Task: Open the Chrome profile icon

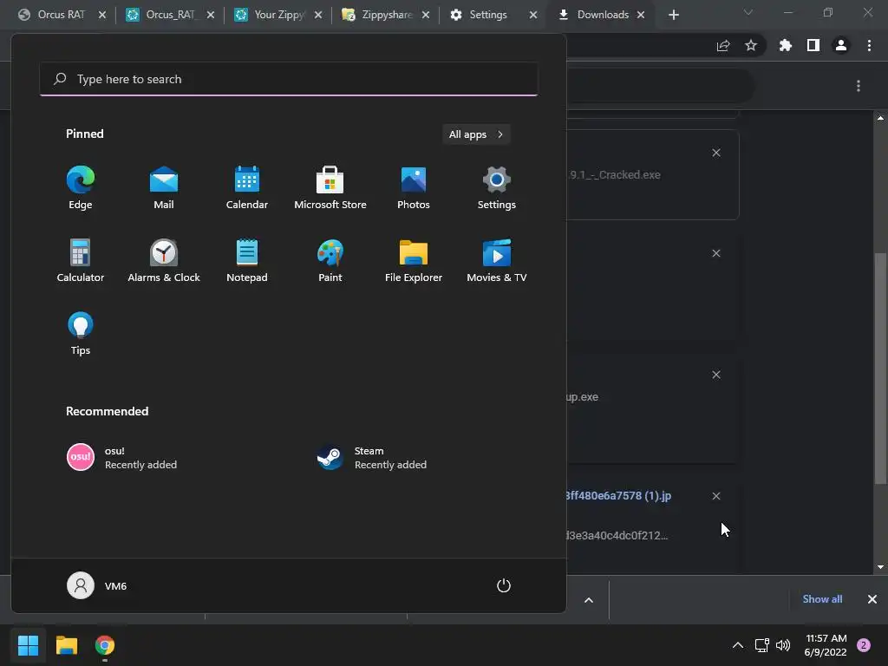Action: click(841, 46)
